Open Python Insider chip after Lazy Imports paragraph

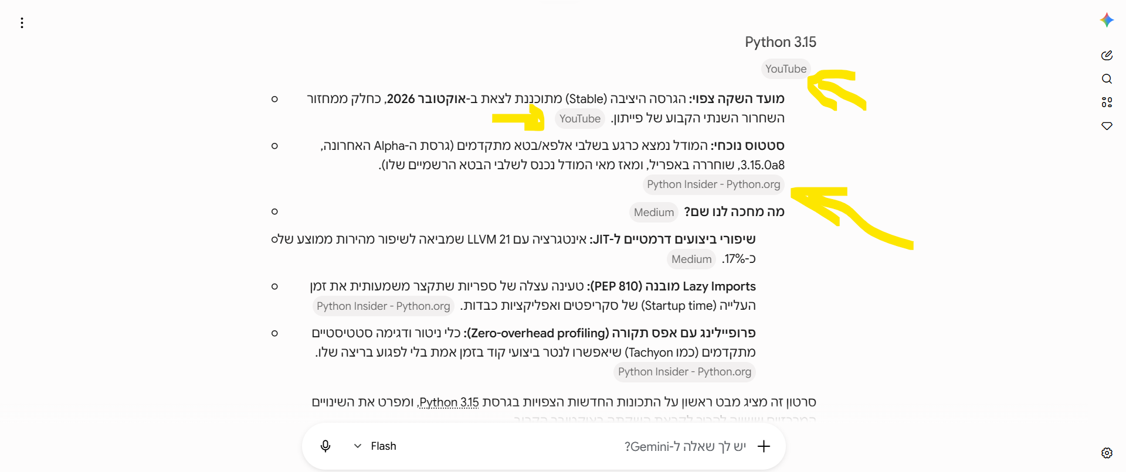[384, 306]
